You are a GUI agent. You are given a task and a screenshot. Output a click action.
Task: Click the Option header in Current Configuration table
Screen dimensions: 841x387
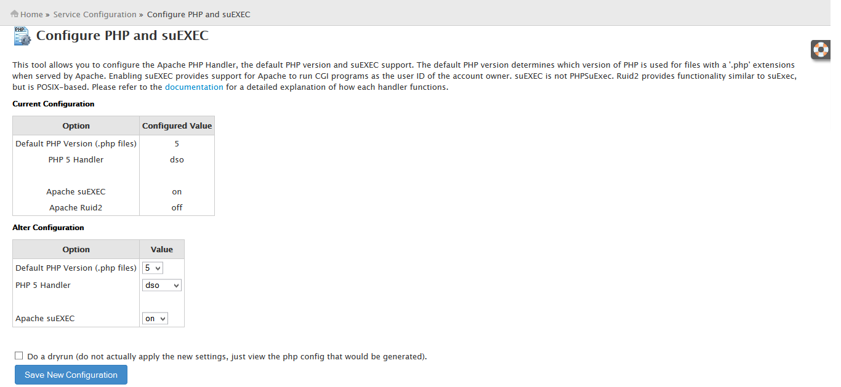pyautogui.click(x=76, y=126)
